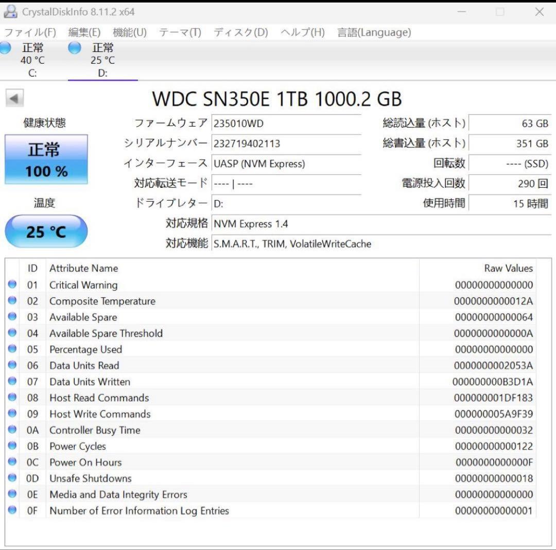Click the D: tab underline indicator
This screenshot has height=550, width=556.
(102, 81)
